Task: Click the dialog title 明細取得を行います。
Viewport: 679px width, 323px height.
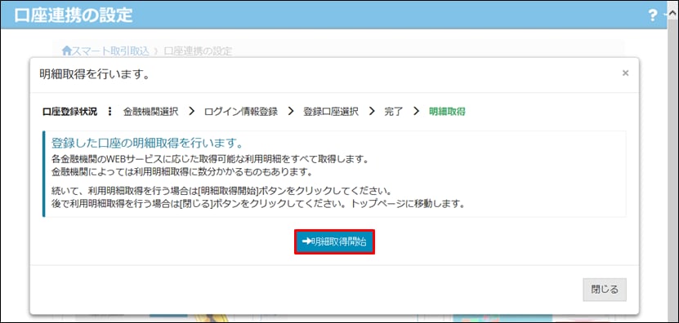Action: [95, 74]
